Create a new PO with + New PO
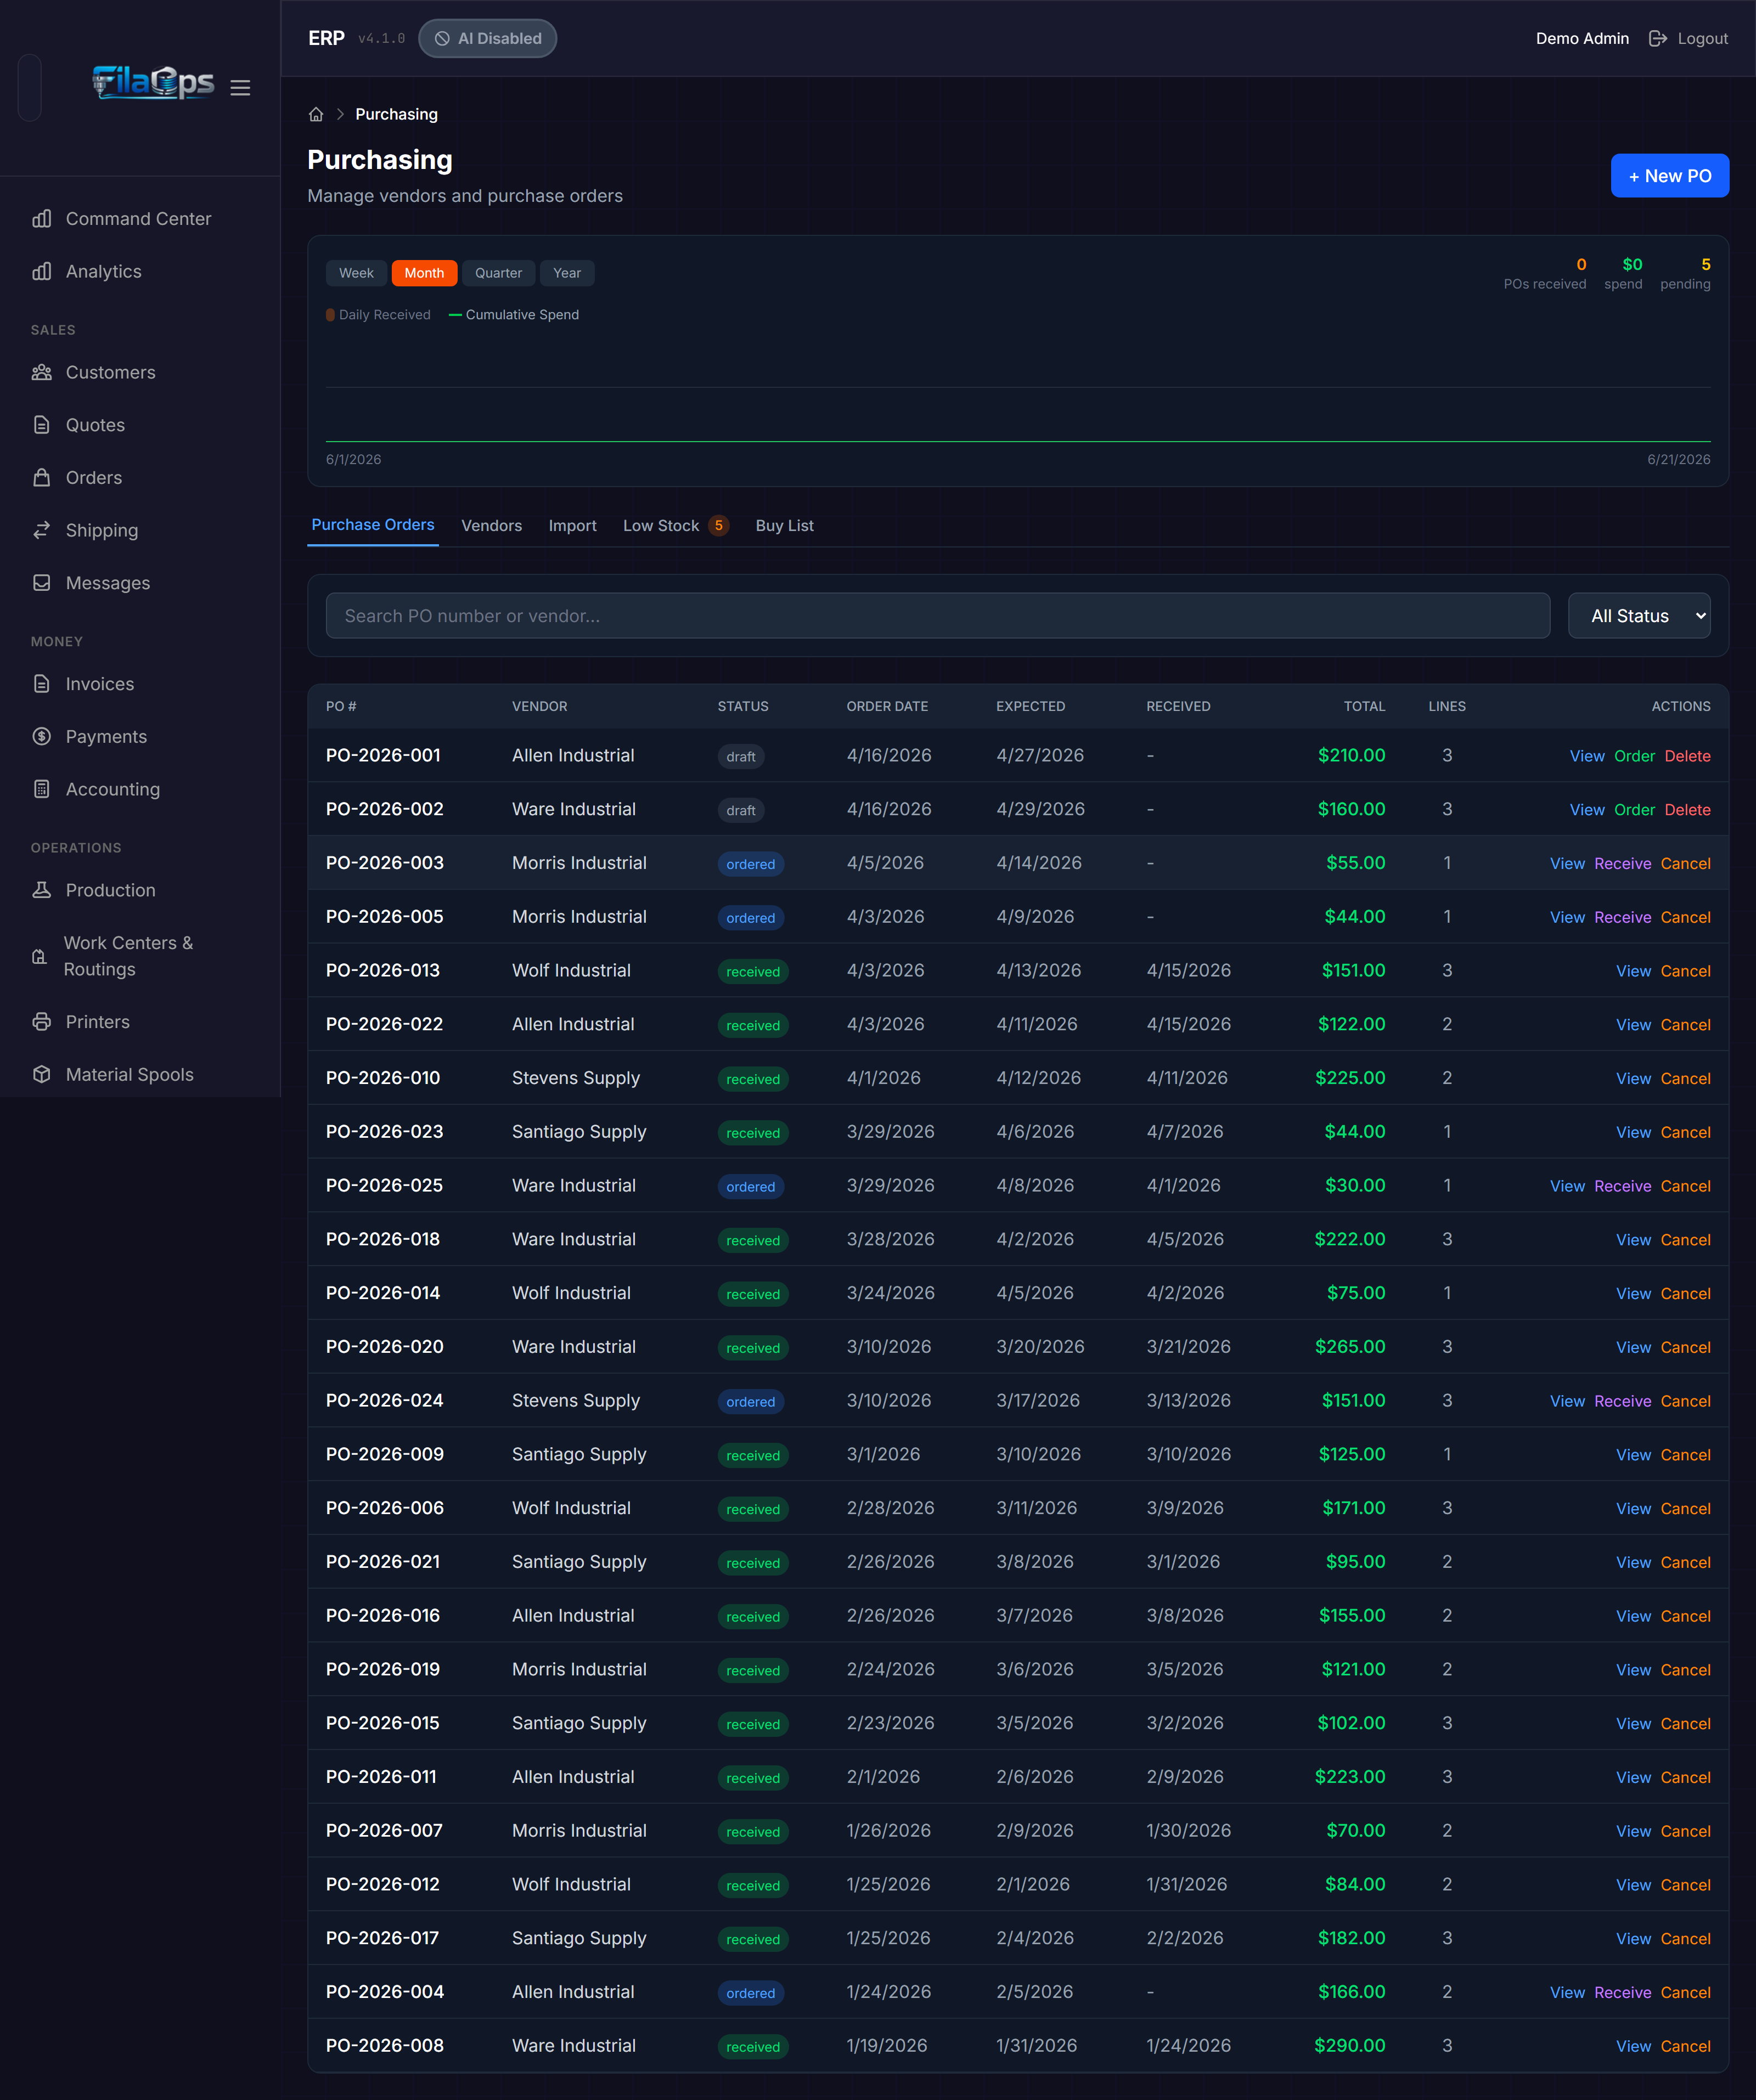The image size is (1756, 2100). (1669, 176)
